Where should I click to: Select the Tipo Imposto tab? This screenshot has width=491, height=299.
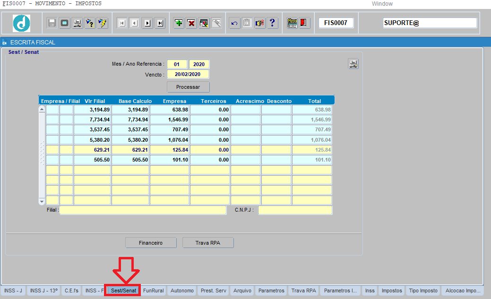(423, 290)
